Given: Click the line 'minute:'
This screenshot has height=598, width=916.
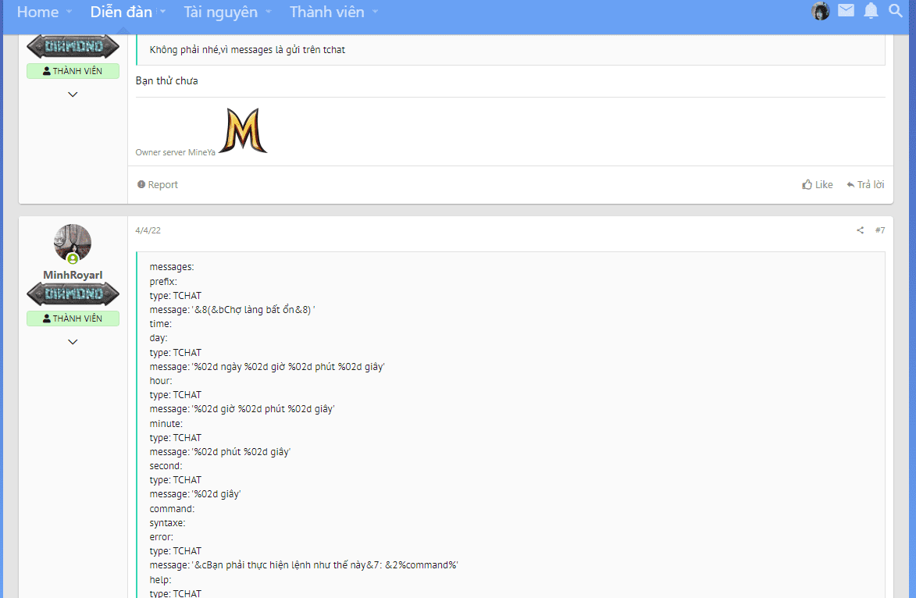Looking at the screenshot, I should point(166,423).
